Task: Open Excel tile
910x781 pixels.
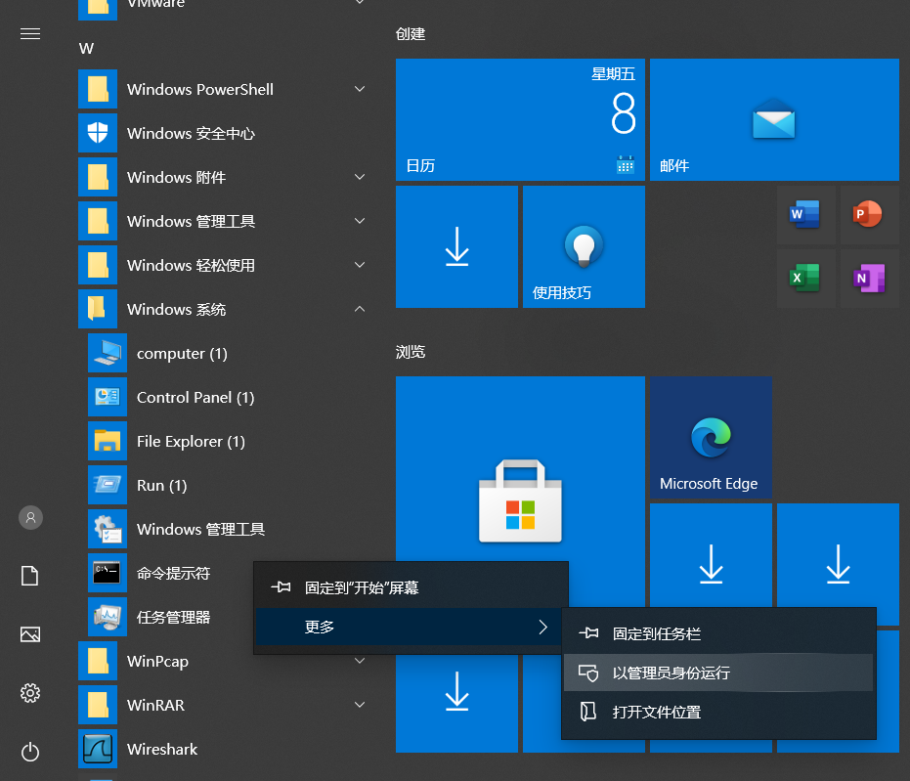Action: pos(805,278)
